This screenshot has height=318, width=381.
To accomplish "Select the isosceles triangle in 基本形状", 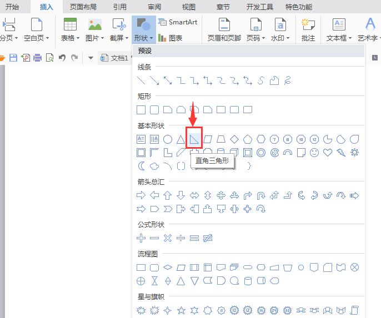I will (x=181, y=139).
